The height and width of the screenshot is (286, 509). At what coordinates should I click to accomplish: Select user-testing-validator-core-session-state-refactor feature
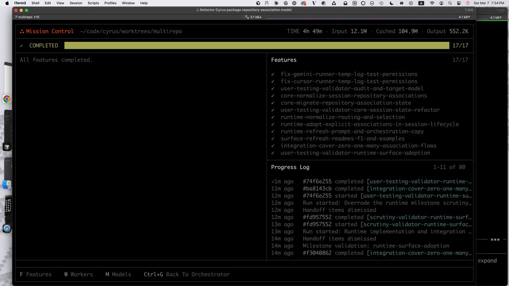pos(360,110)
